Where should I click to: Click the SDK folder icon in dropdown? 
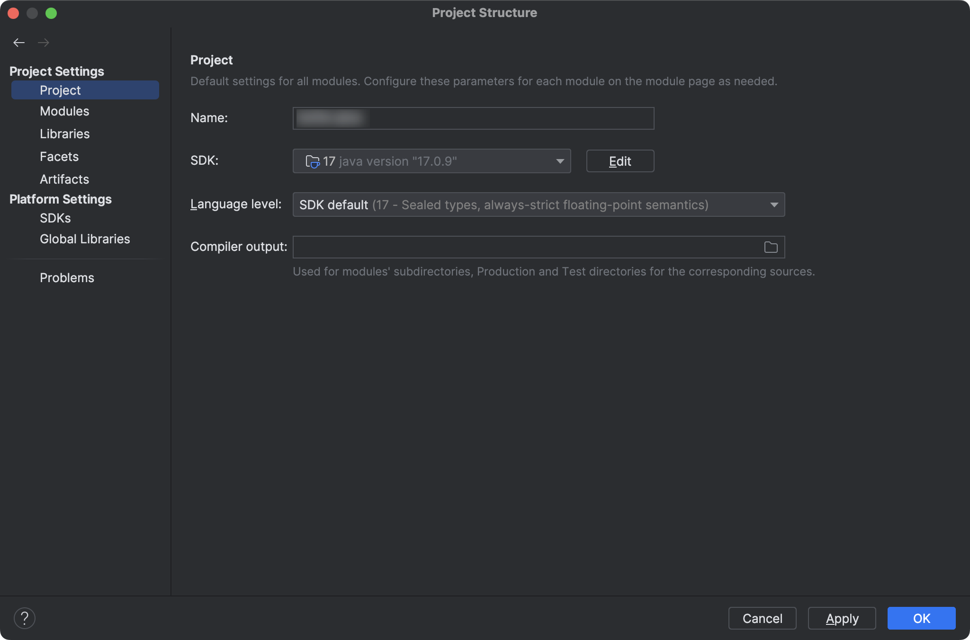click(x=313, y=161)
